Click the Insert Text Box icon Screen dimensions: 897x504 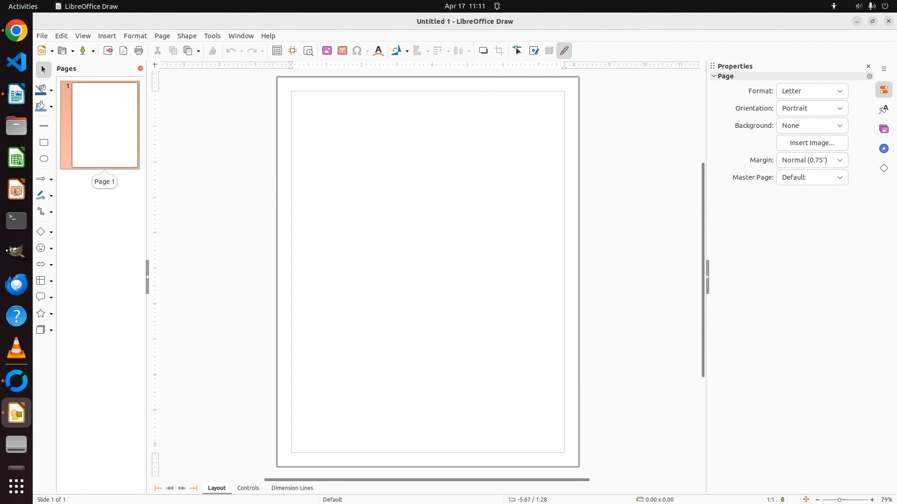tap(342, 51)
